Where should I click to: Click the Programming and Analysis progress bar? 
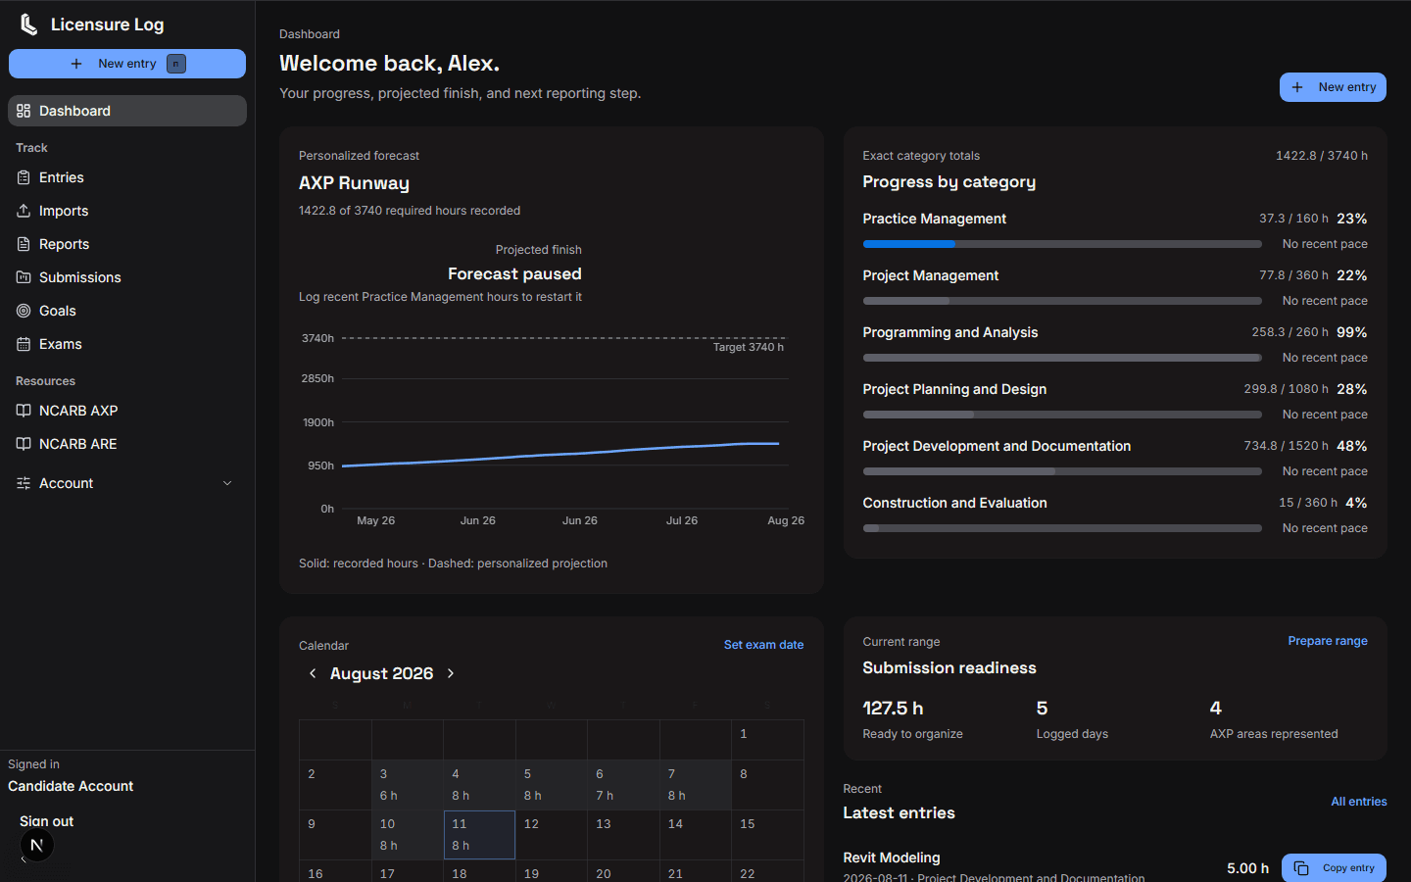1062,358
